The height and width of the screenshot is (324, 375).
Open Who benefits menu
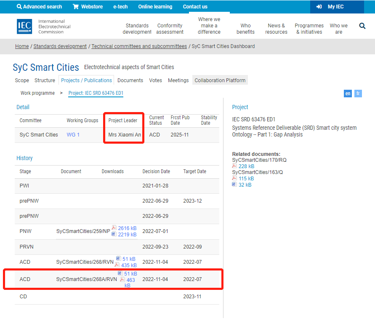pyautogui.click(x=246, y=29)
